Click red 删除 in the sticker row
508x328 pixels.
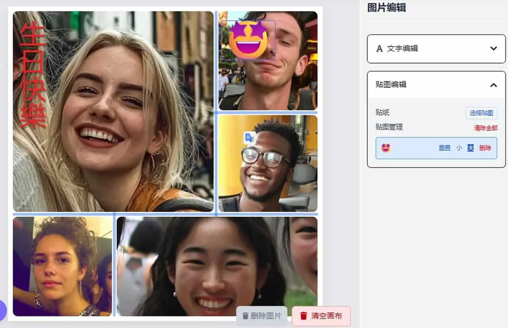point(485,148)
